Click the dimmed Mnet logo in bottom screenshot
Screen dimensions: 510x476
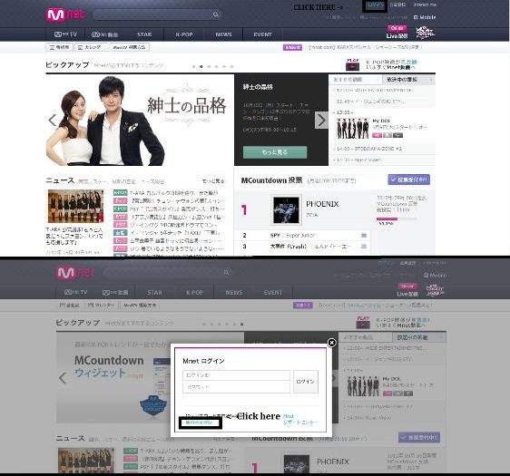pos(75,273)
